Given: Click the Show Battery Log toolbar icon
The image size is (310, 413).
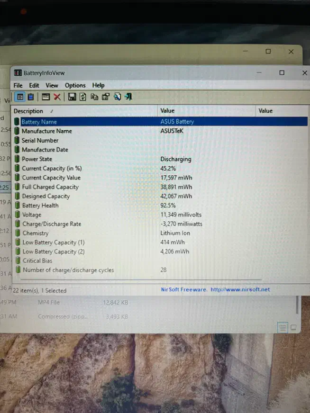Looking at the screenshot, I should (31, 97).
